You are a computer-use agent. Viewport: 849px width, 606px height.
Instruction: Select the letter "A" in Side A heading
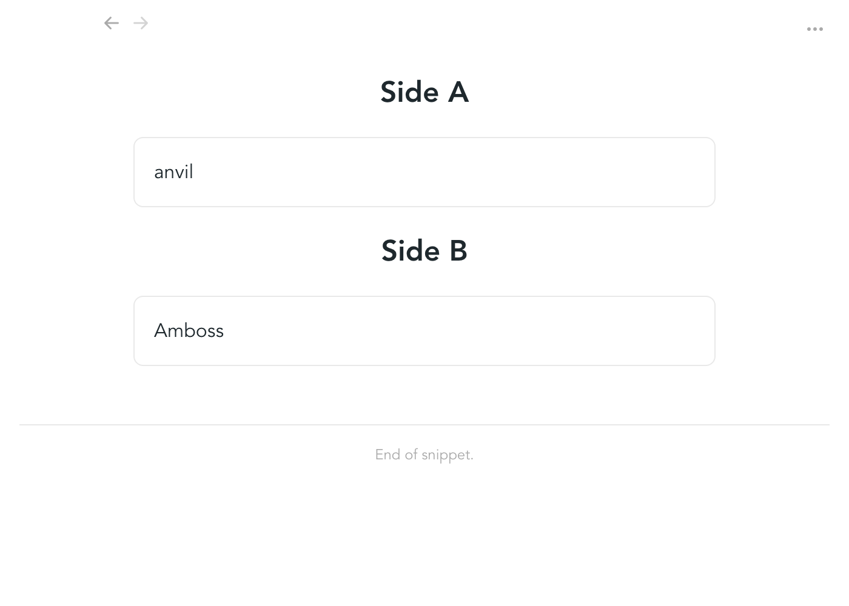(x=458, y=92)
